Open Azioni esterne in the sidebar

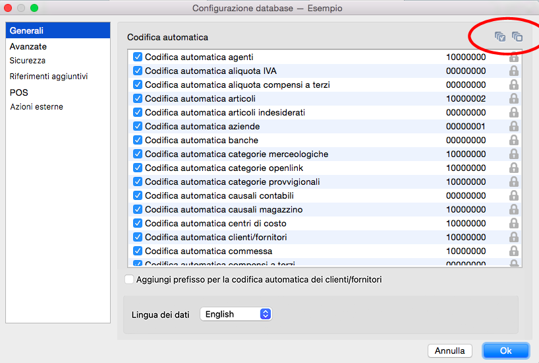coord(37,107)
